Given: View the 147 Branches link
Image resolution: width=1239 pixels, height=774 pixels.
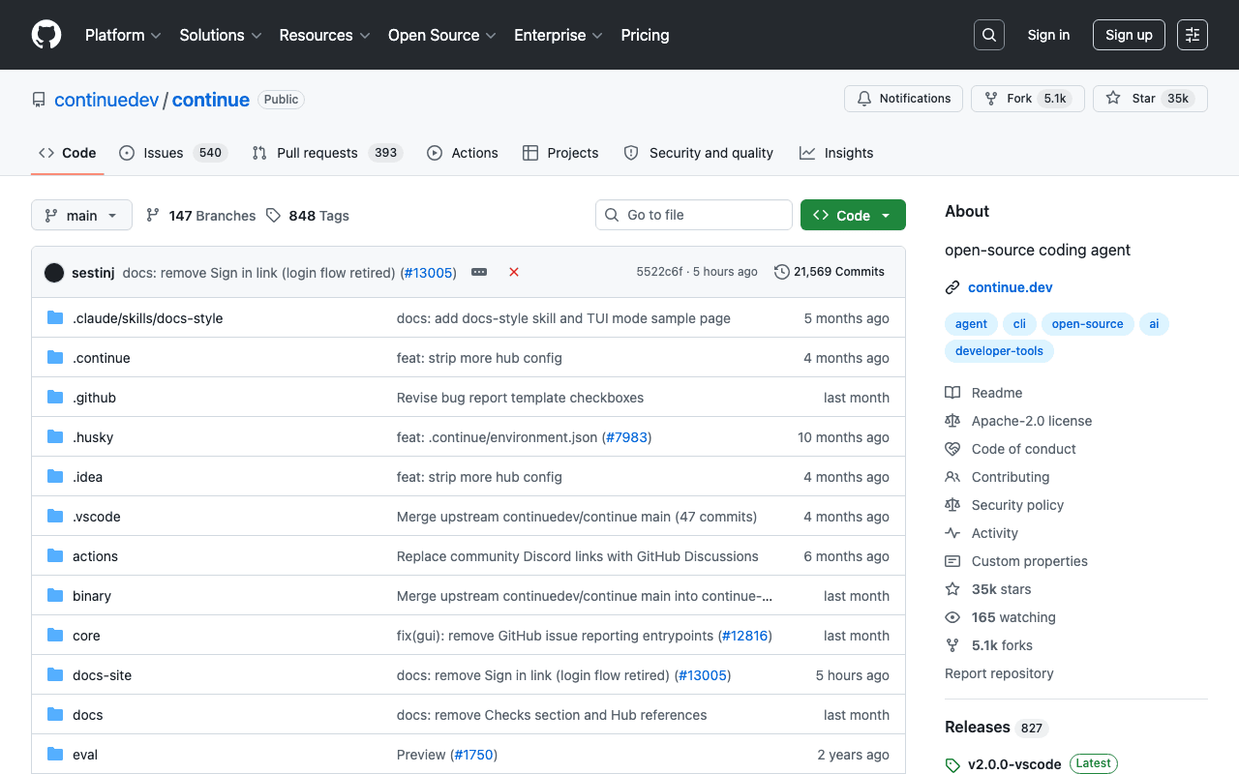Looking at the screenshot, I should (x=200, y=216).
